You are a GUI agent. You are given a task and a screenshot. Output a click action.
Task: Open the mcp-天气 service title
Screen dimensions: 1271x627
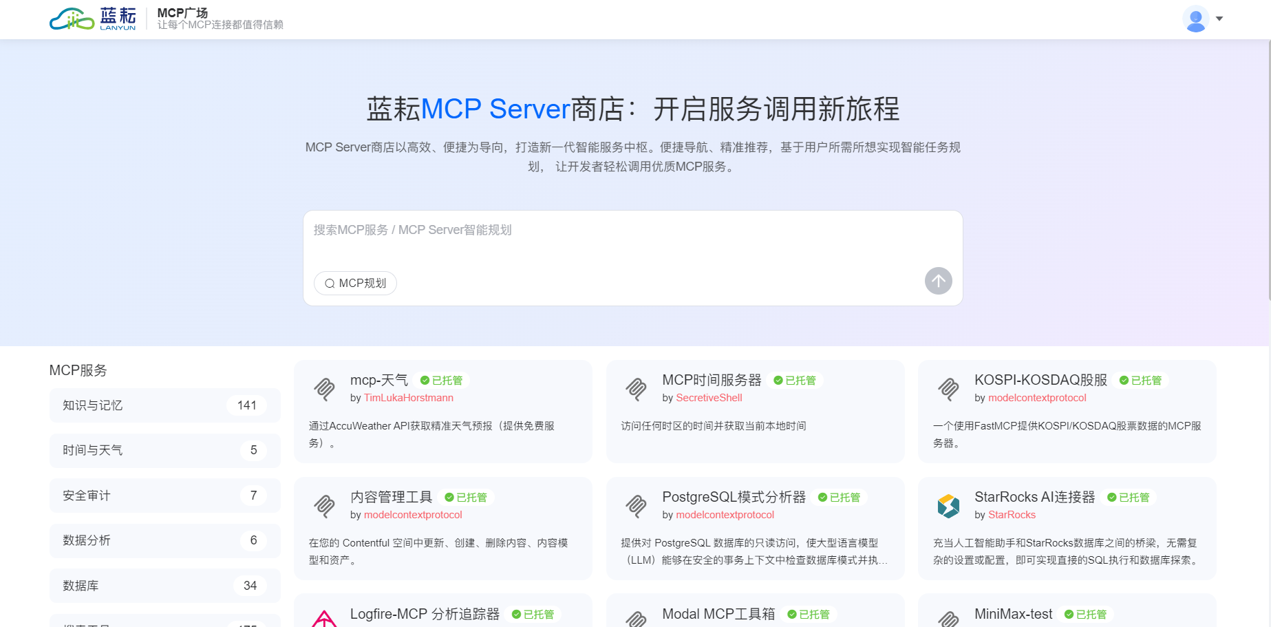click(379, 380)
